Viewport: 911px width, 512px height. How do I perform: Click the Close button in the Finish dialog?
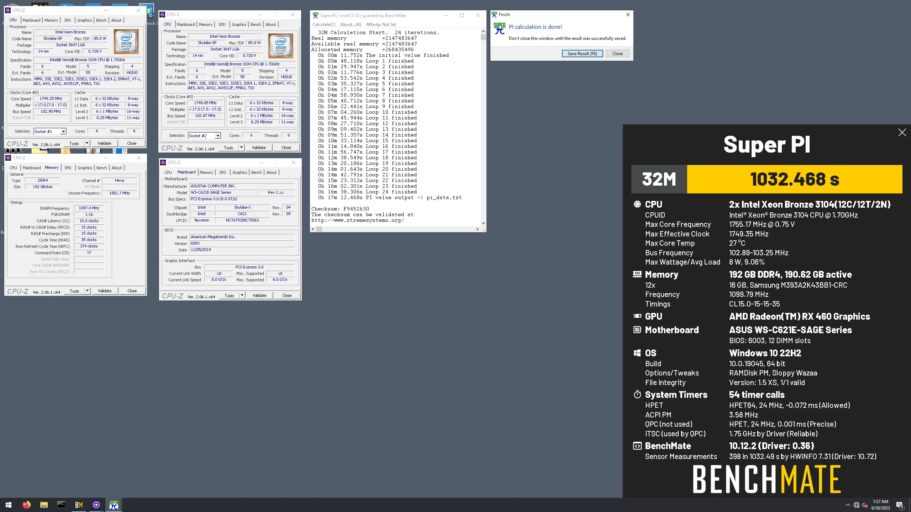coord(617,54)
